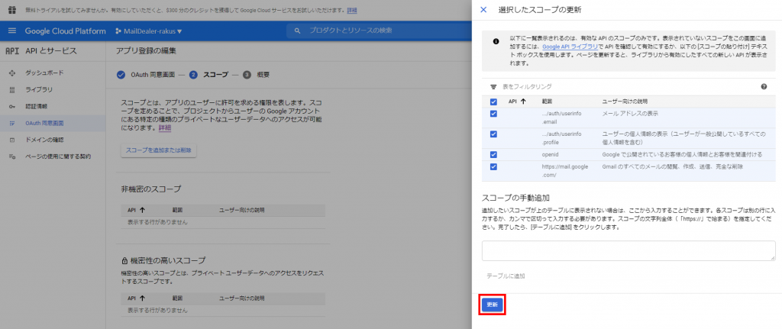This screenshot has height=329, width=782.
Task: Select the 概要 step three
Action: pyautogui.click(x=257, y=76)
